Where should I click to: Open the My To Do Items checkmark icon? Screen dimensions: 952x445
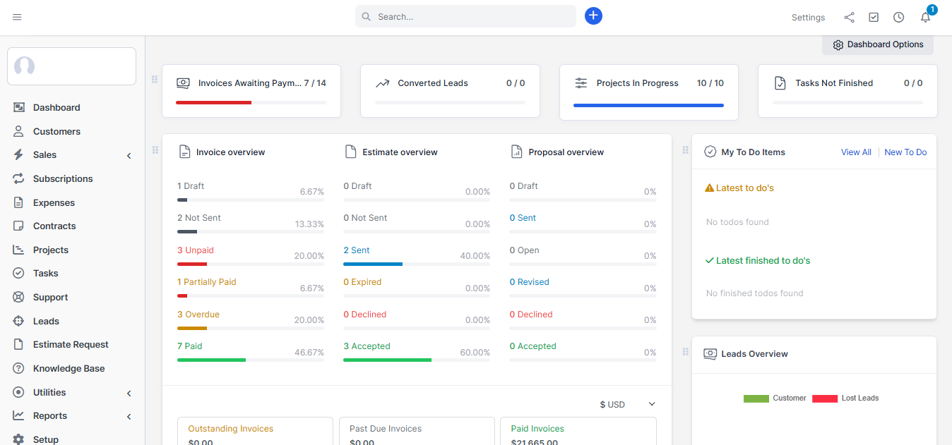tap(710, 151)
